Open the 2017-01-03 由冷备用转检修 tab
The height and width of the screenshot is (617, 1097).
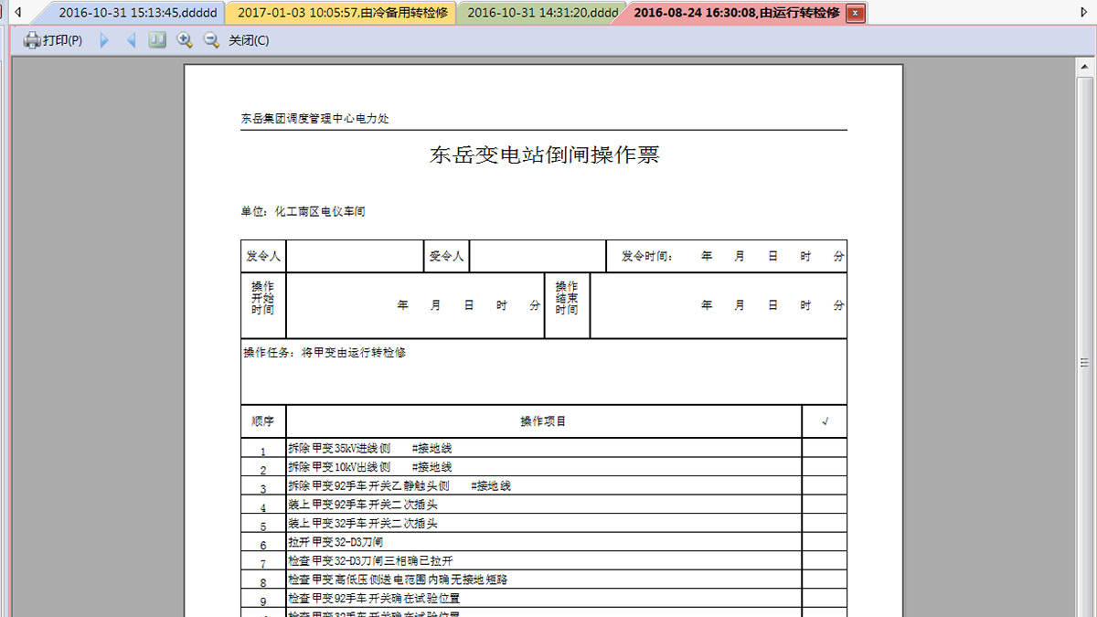tap(340, 13)
